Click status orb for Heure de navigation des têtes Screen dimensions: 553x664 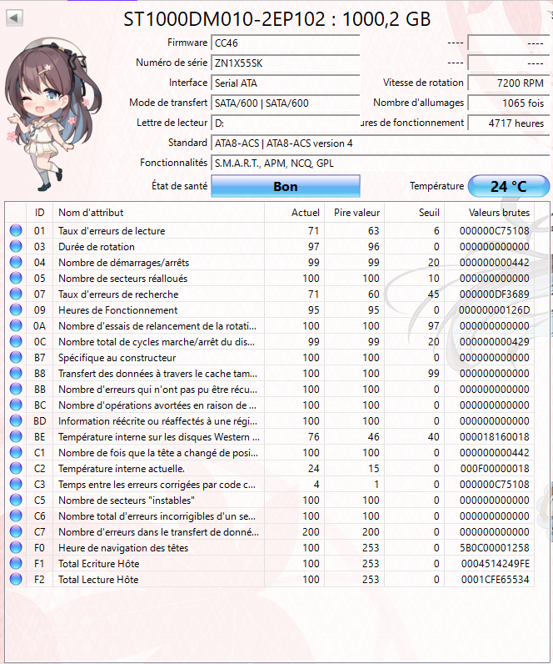pyautogui.click(x=16, y=547)
